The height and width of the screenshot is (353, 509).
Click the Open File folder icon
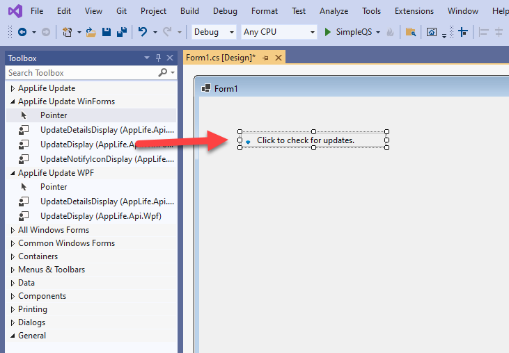[91, 32]
